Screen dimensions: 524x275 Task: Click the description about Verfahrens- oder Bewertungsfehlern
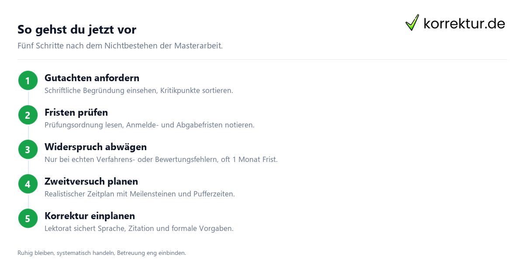161,160
